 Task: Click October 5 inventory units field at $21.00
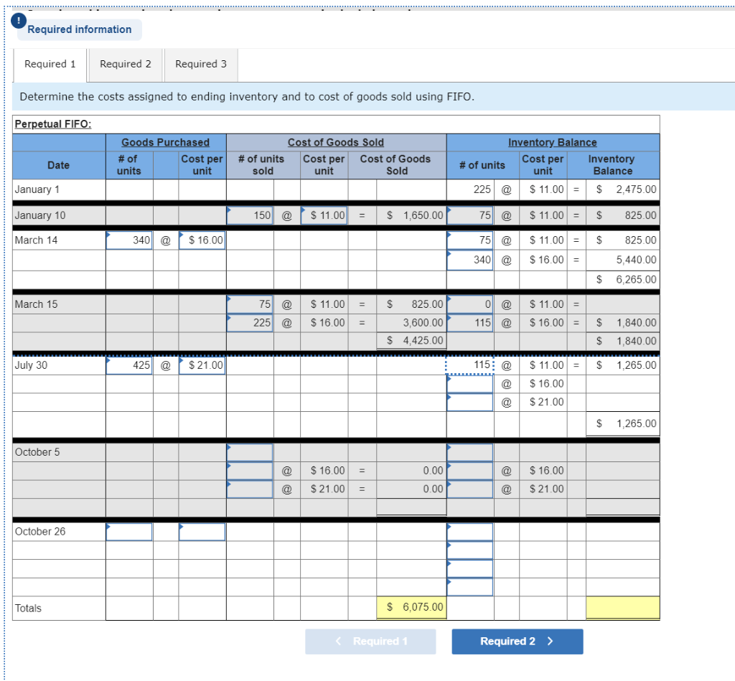click(x=469, y=489)
